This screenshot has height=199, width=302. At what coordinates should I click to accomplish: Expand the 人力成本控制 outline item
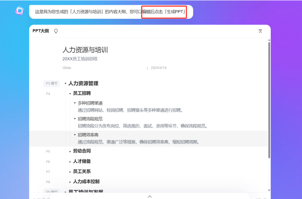click(x=70, y=182)
